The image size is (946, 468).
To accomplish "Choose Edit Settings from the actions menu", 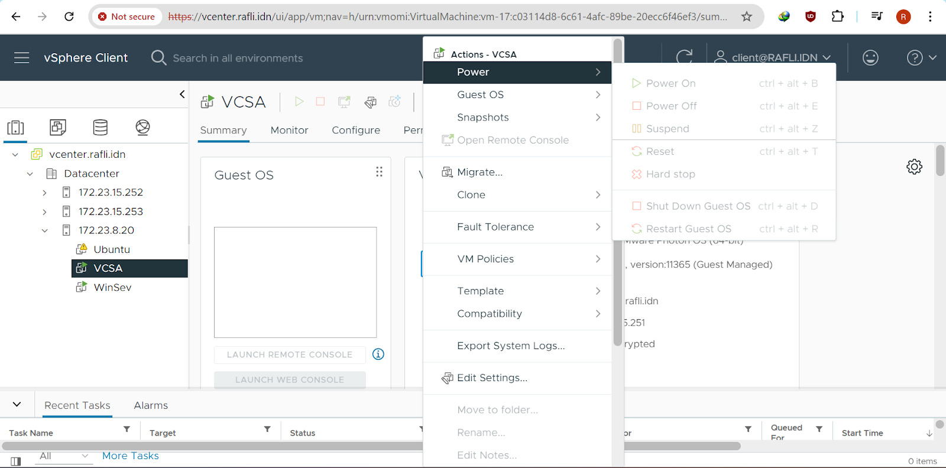I will [x=517, y=378].
